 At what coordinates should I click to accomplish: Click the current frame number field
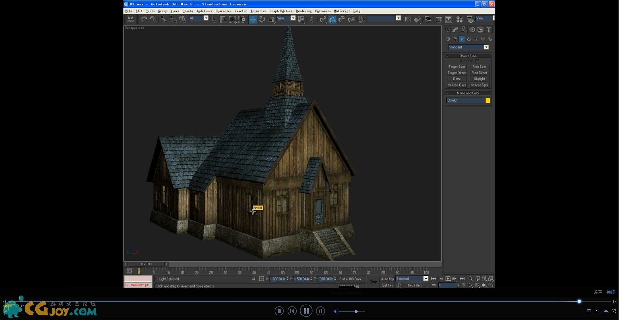(x=447, y=285)
